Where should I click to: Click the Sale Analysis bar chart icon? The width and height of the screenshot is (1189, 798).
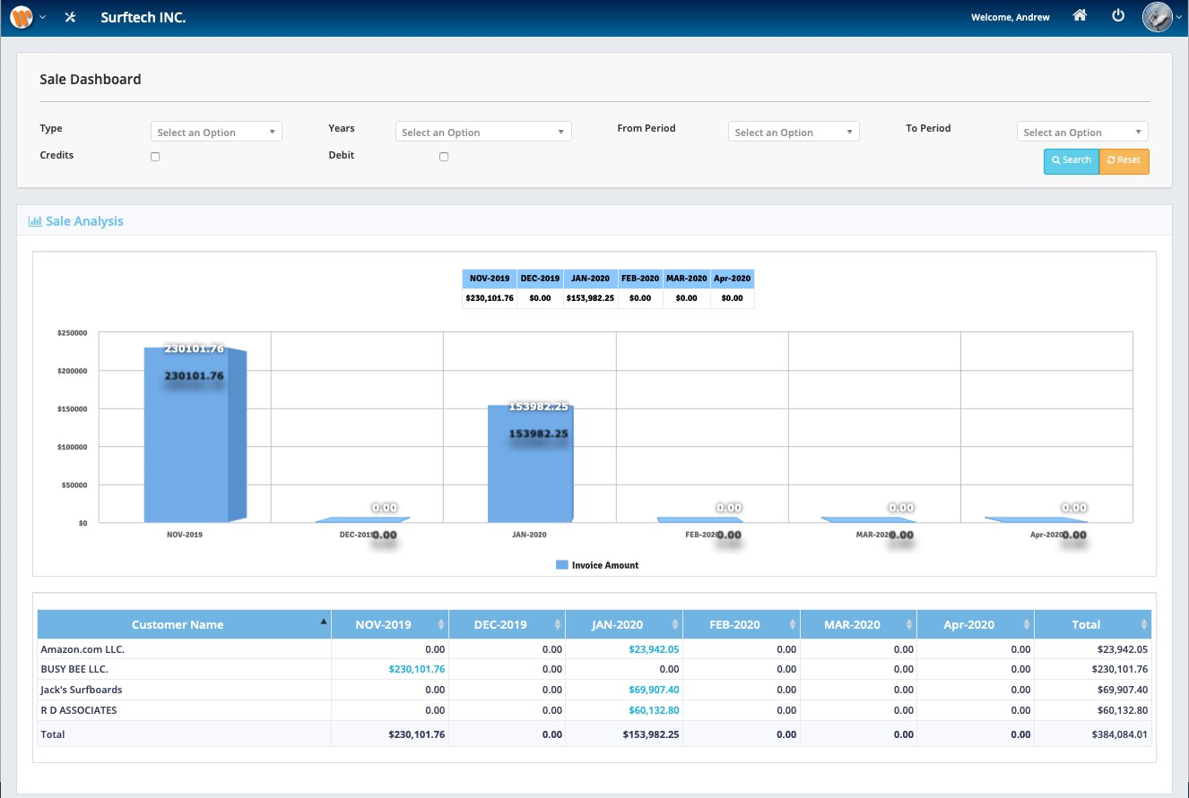pos(35,221)
